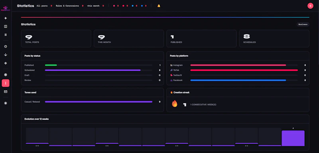Screen dimensions: 319x153
Task: Click small flame beside Creation streak title
Action: pos(171,92)
